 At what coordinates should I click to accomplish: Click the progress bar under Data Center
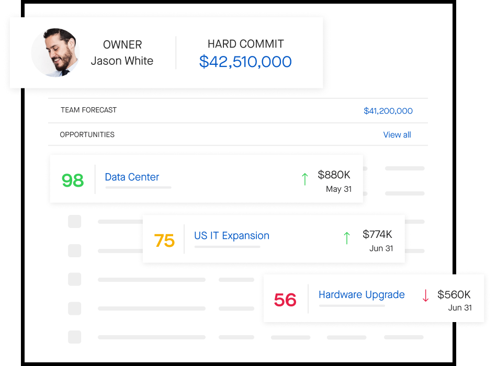138,188
